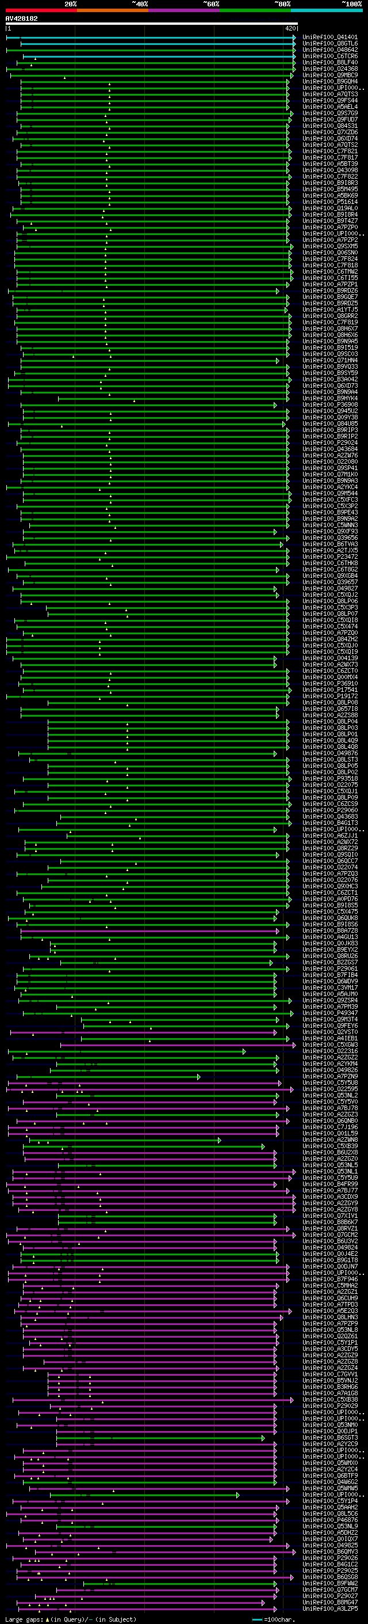Click the =100char. scale legend
The width and height of the screenshot is (368, 1624).
pyautogui.click(x=274, y=1619)
